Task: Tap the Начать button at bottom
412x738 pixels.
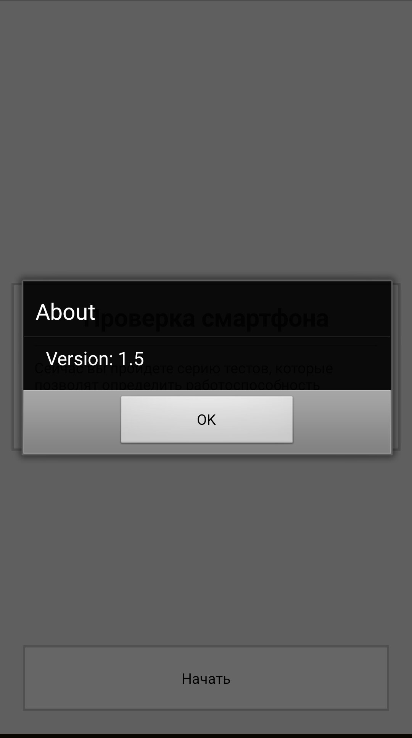Action: click(x=206, y=678)
